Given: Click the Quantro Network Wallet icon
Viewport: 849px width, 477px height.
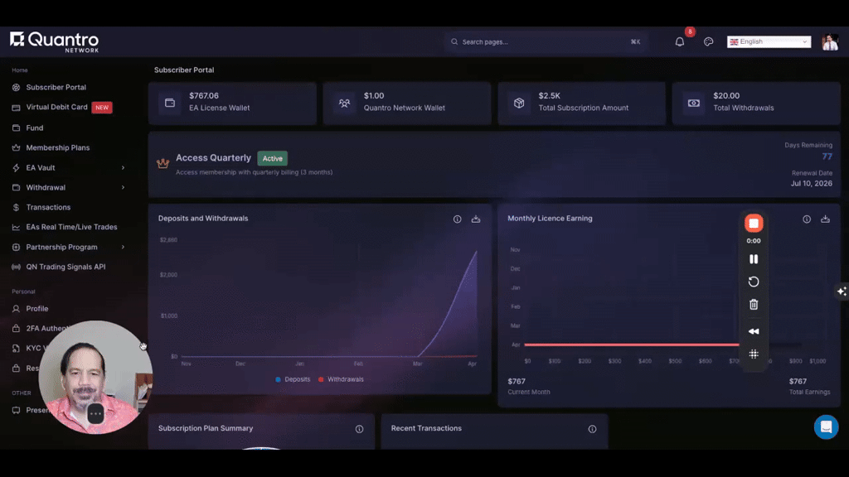Looking at the screenshot, I should pyautogui.click(x=344, y=103).
